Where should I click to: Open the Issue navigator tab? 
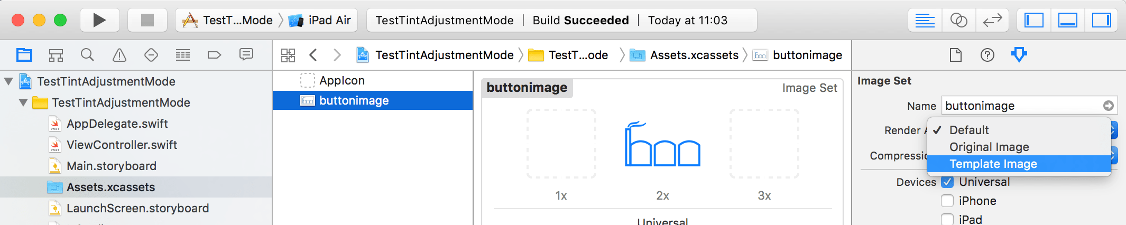(119, 55)
